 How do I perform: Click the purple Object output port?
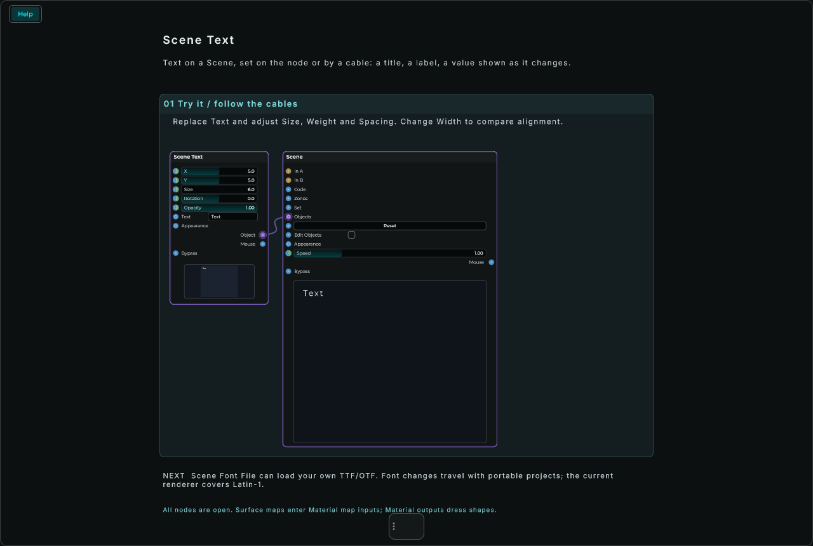[263, 235]
